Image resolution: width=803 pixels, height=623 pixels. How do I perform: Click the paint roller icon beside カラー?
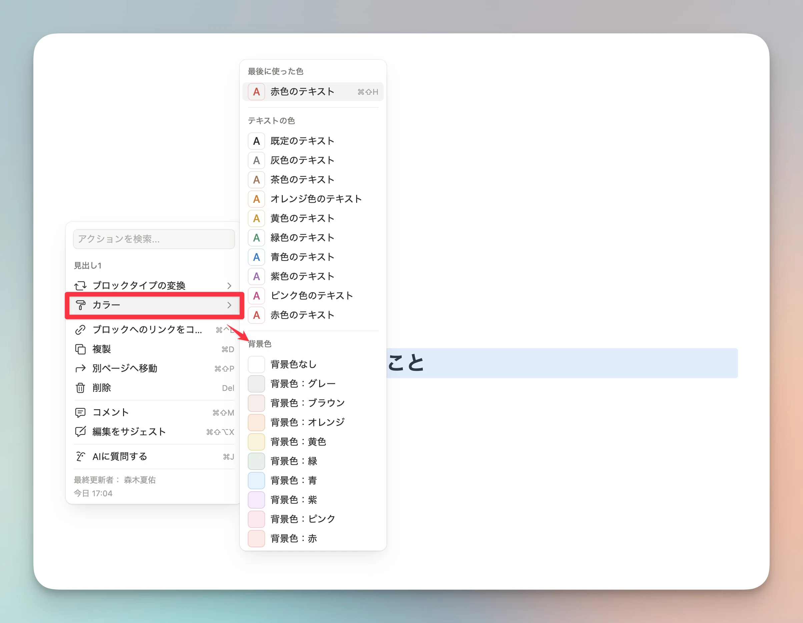(x=80, y=305)
